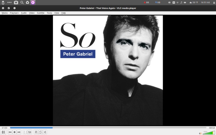The height and width of the screenshot is (135, 216).
Task: Check the battery status icon
Action: coord(185,2)
